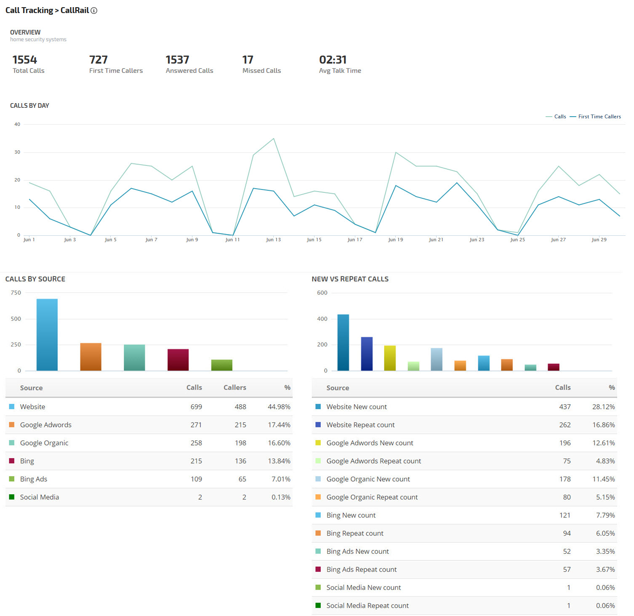Click the Website New count bar in chart
634x616 pixels.
tap(343, 342)
